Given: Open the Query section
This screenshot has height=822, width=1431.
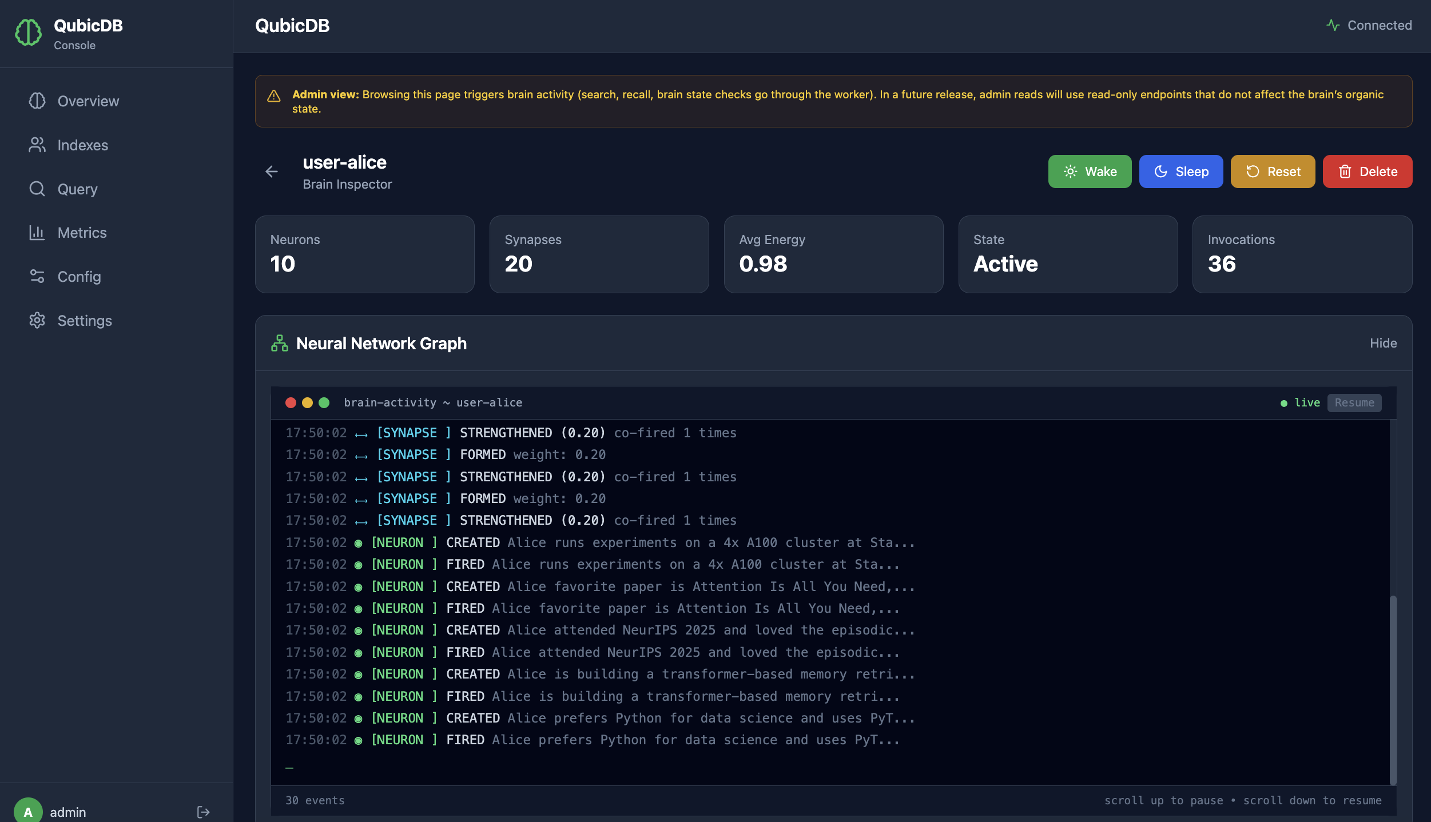Looking at the screenshot, I should tap(77, 189).
